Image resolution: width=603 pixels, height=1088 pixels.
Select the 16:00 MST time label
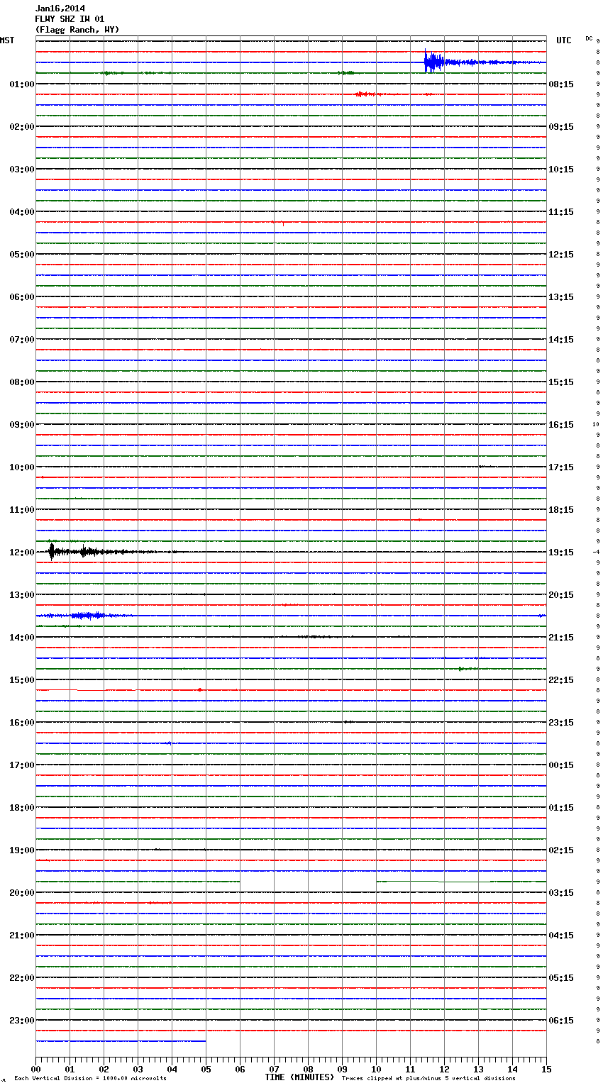pyautogui.click(x=22, y=723)
